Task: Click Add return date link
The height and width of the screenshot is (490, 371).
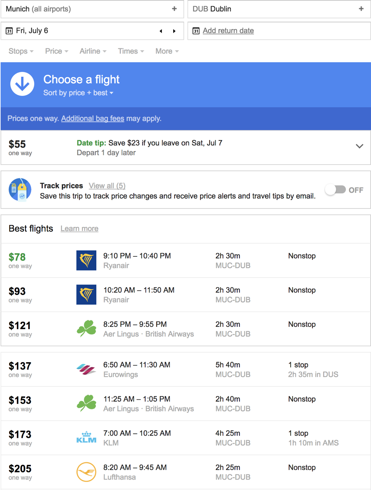Action: click(228, 31)
